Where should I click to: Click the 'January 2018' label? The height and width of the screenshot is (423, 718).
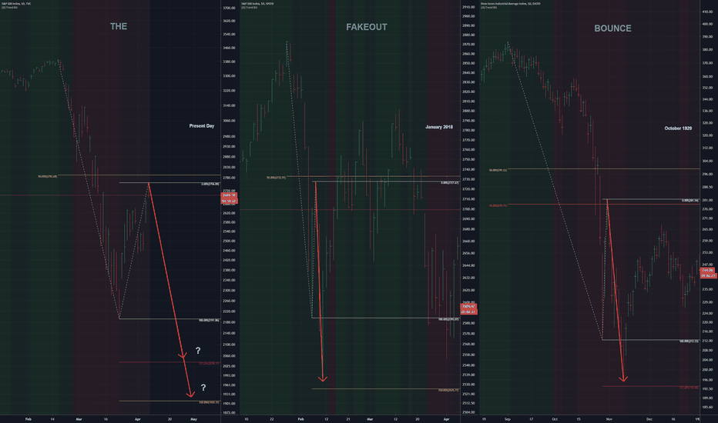tap(438, 127)
